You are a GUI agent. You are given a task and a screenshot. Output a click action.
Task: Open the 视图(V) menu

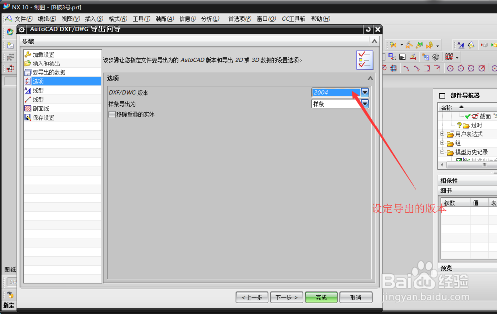pos(70,19)
